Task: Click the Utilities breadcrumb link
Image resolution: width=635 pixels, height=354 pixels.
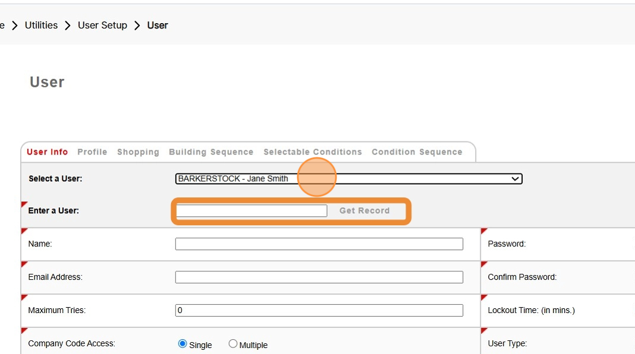Action: pos(41,25)
